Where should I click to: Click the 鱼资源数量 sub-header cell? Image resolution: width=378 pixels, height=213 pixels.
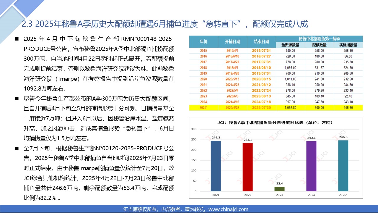(290, 45)
